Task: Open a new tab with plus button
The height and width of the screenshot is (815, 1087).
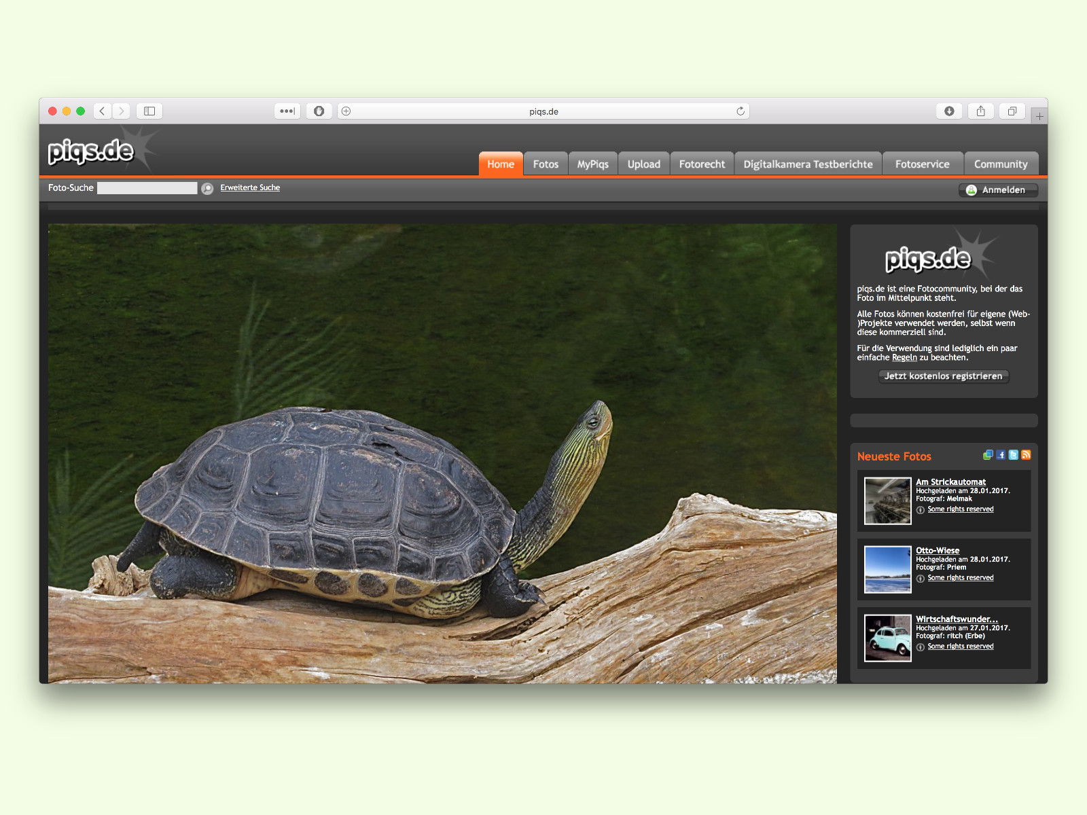Action: tap(1039, 116)
